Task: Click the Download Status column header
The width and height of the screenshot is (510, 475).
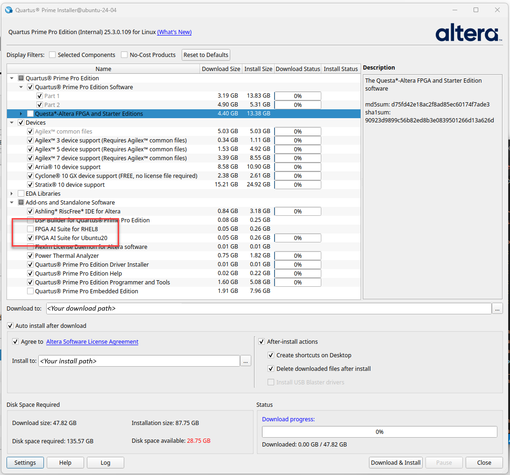Action: (298, 69)
